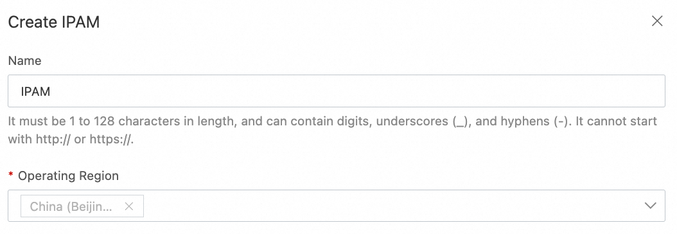This screenshot has width=677, height=234.
Task: Open the Operating Region selection box
Action: (337, 206)
